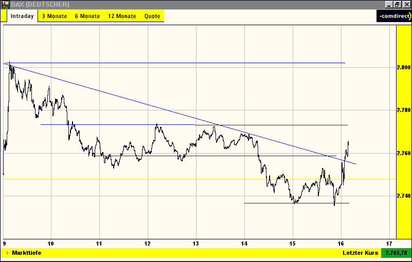Click hour 10 on time axis
Screen dimensions: 412x262
(x=51, y=244)
